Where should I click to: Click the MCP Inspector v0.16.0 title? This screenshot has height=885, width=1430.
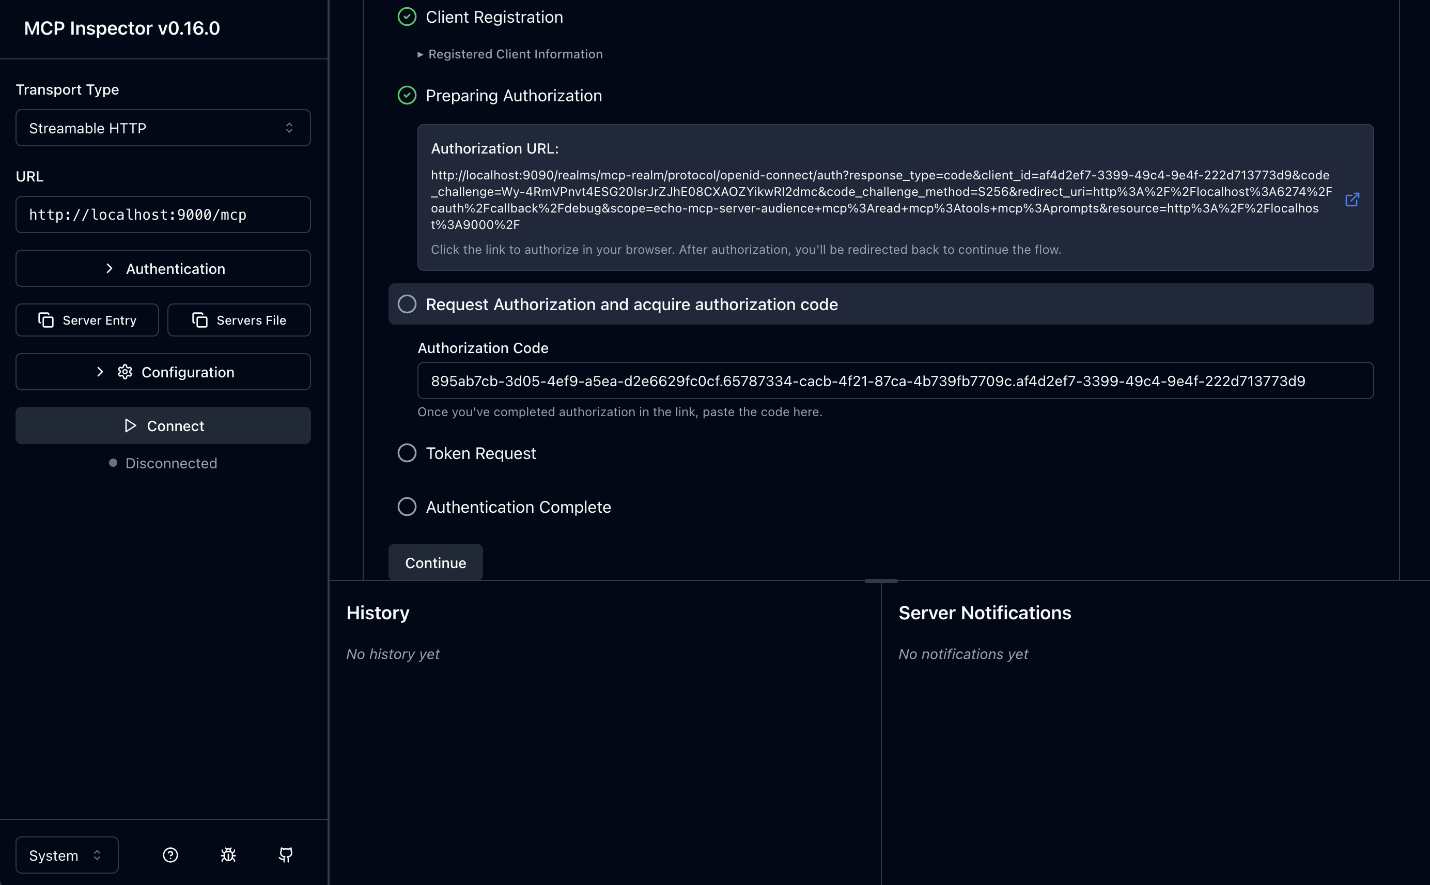pyautogui.click(x=121, y=28)
